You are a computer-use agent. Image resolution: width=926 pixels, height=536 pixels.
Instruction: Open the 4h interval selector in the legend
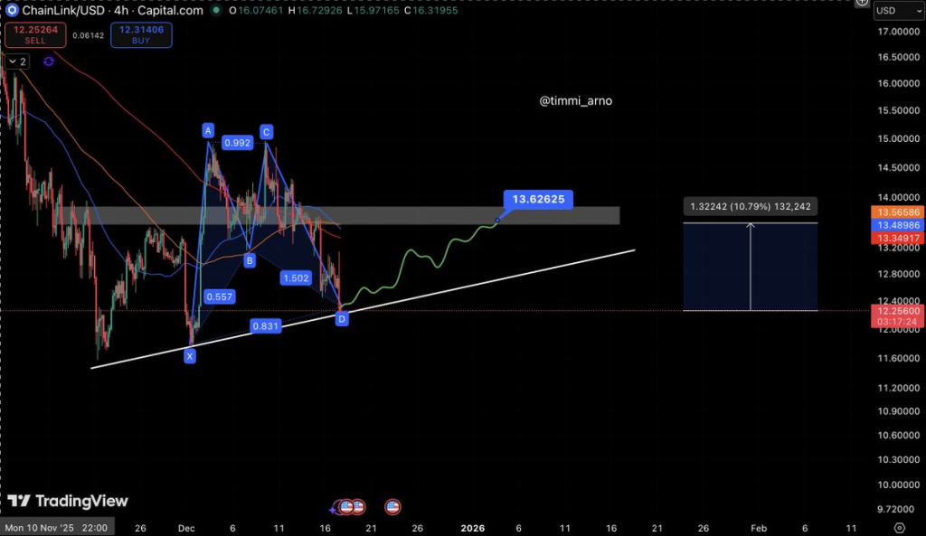point(119,10)
